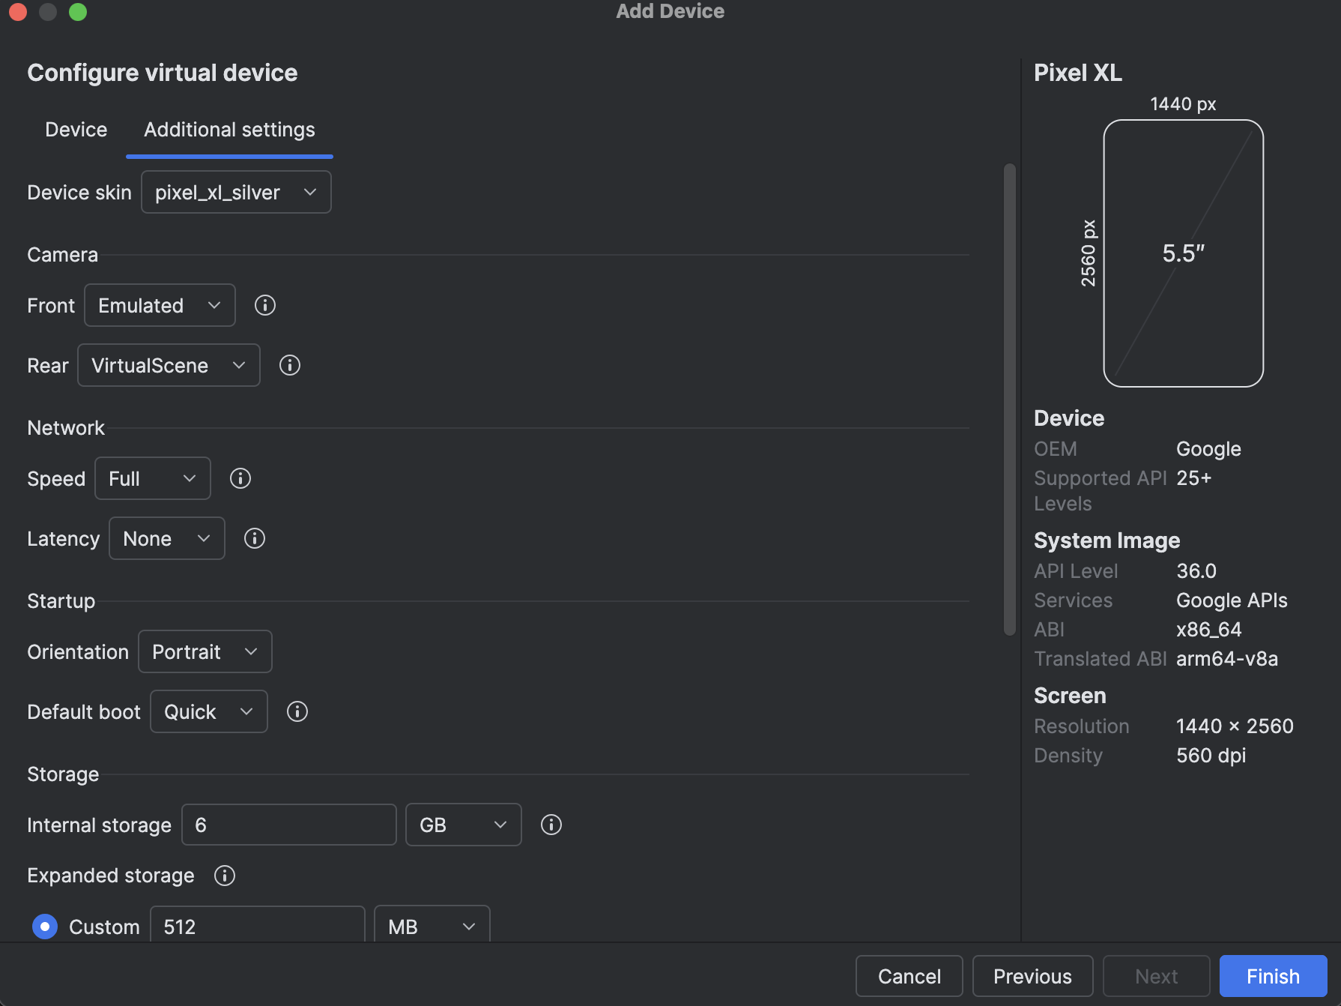Click the Pixel XL device preview outline

[1184, 253]
